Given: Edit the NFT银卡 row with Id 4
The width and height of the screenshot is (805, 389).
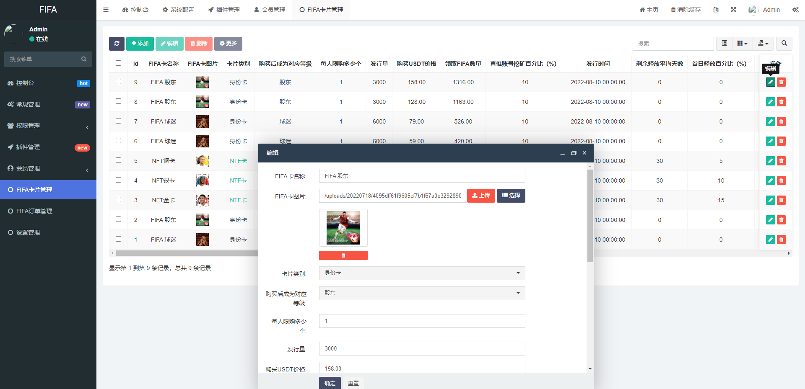Looking at the screenshot, I should click(771, 180).
